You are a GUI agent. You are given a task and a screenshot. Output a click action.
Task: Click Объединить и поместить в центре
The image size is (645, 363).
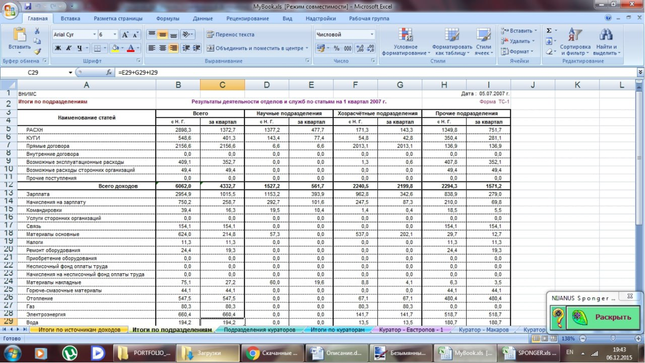pyautogui.click(x=257, y=48)
